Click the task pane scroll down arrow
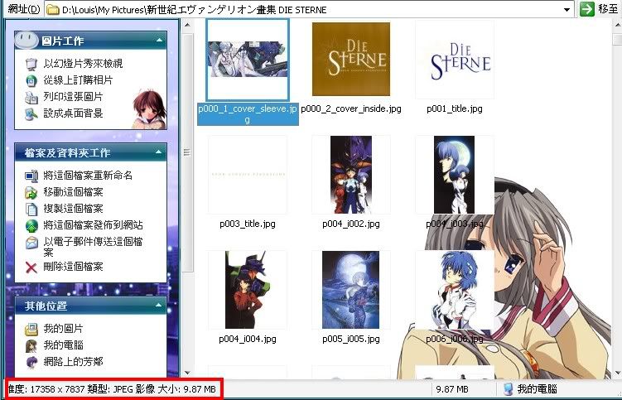Viewport: 622px width, 400px height. coord(187,372)
